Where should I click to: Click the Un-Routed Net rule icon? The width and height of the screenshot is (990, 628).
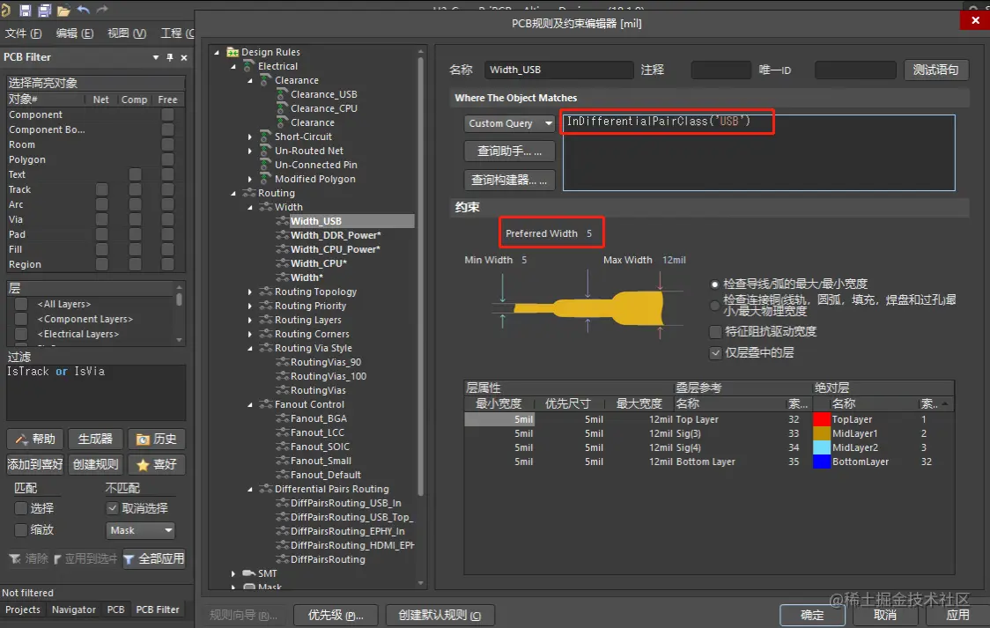[266, 151]
